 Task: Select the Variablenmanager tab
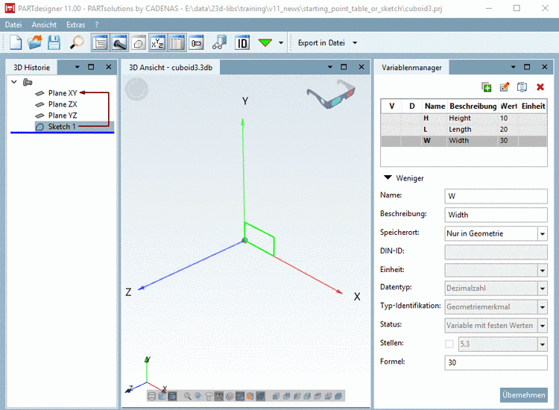(411, 67)
